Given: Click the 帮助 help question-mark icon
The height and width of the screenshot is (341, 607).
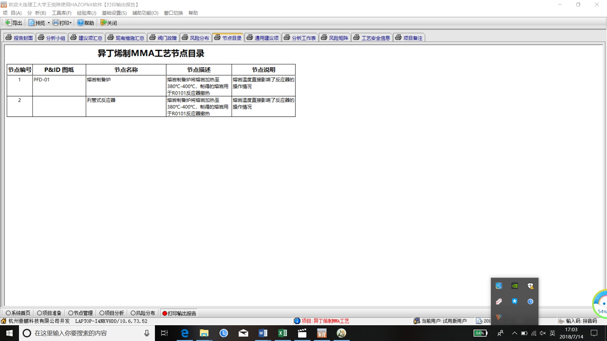Looking at the screenshot, I should tap(81, 23).
